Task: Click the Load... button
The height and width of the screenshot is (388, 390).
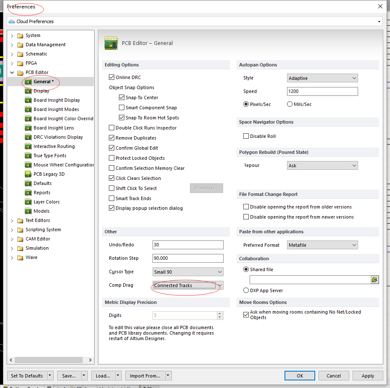Action: click(103, 375)
